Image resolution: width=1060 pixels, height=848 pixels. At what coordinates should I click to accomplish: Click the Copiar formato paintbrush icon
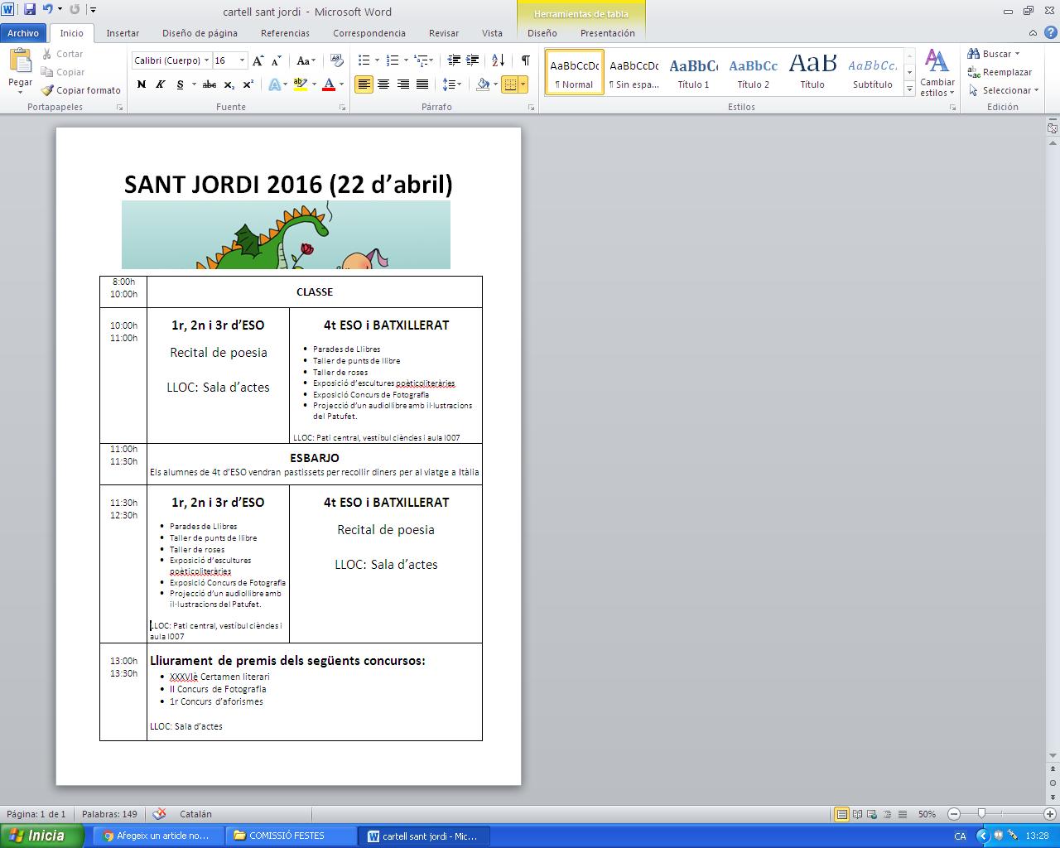click(x=48, y=90)
